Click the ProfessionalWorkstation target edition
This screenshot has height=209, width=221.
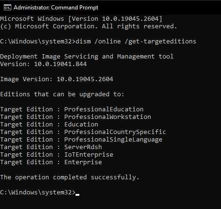pos(108,117)
